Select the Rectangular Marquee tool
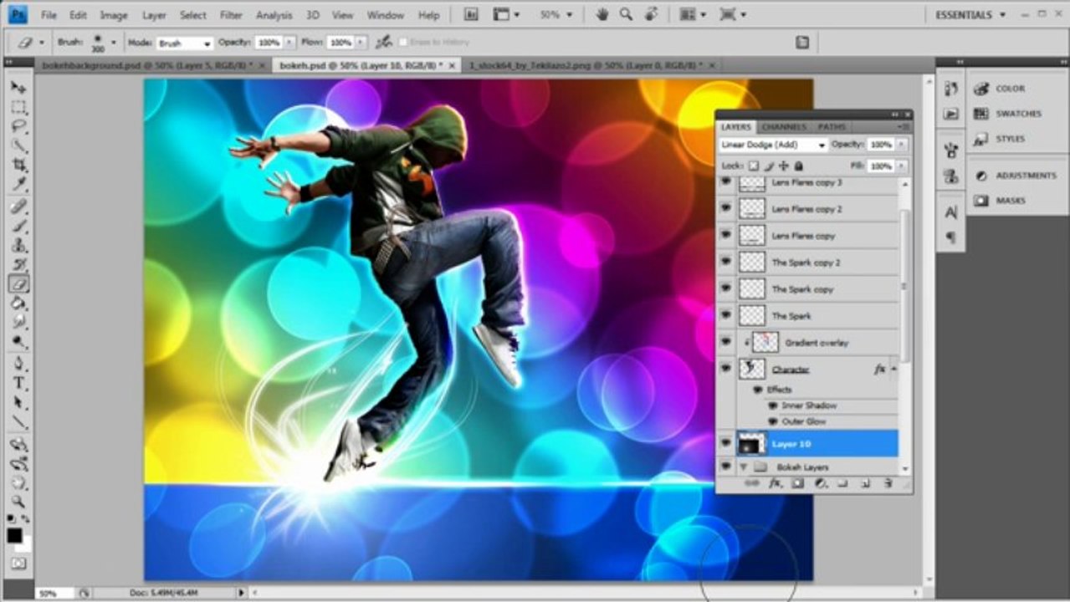Image resolution: width=1070 pixels, height=602 pixels. [x=18, y=107]
